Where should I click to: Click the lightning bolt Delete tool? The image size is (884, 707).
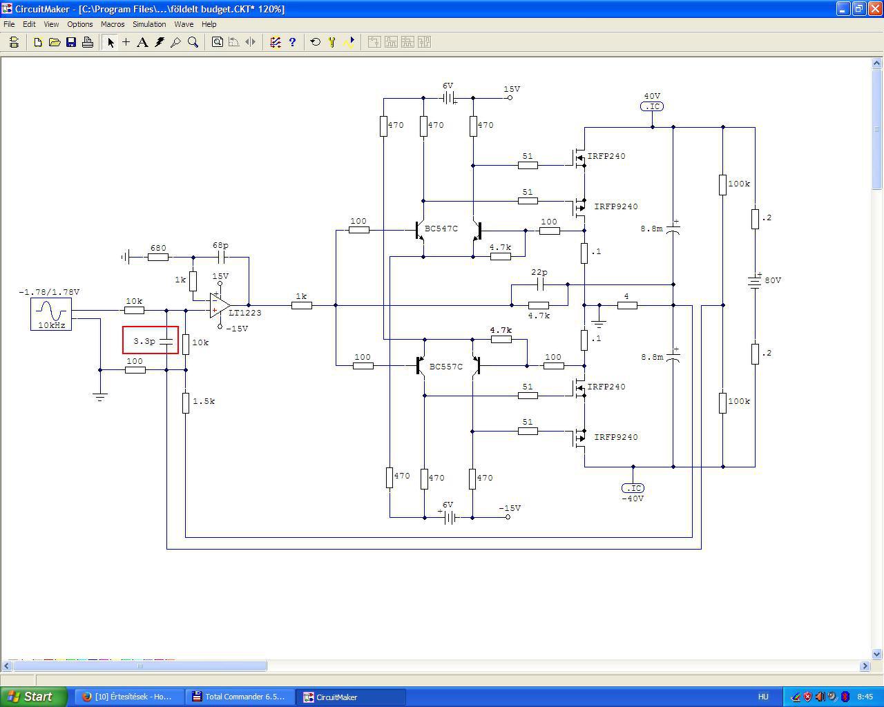tap(160, 42)
